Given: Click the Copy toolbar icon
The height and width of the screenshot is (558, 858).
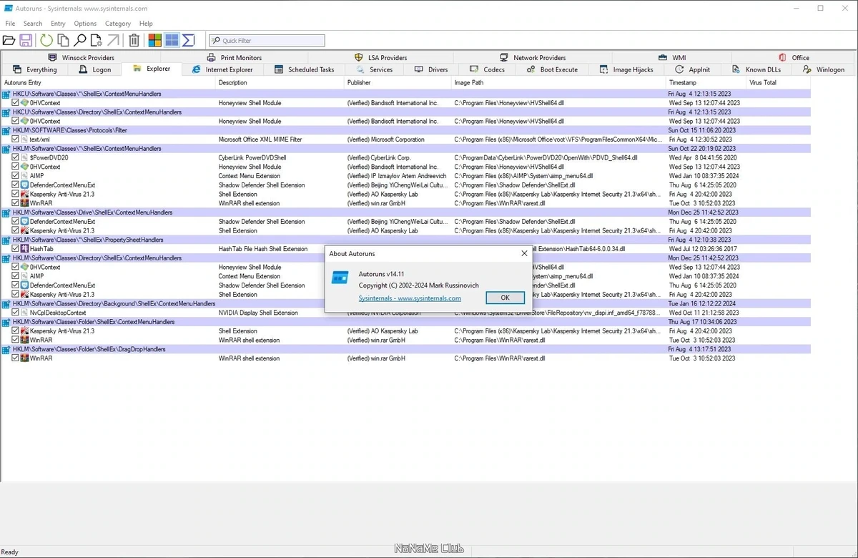Looking at the screenshot, I should coord(64,40).
